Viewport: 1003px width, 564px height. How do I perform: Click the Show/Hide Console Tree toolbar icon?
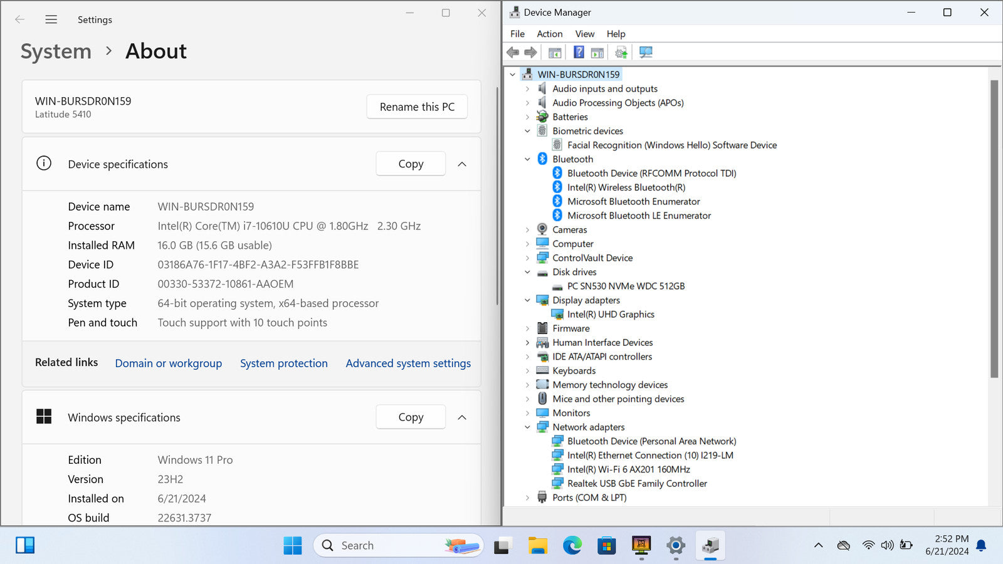[x=555, y=53]
